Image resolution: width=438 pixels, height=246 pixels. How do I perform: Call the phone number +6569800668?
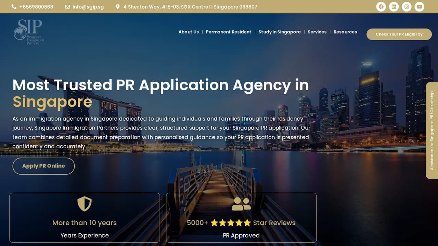point(36,7)
